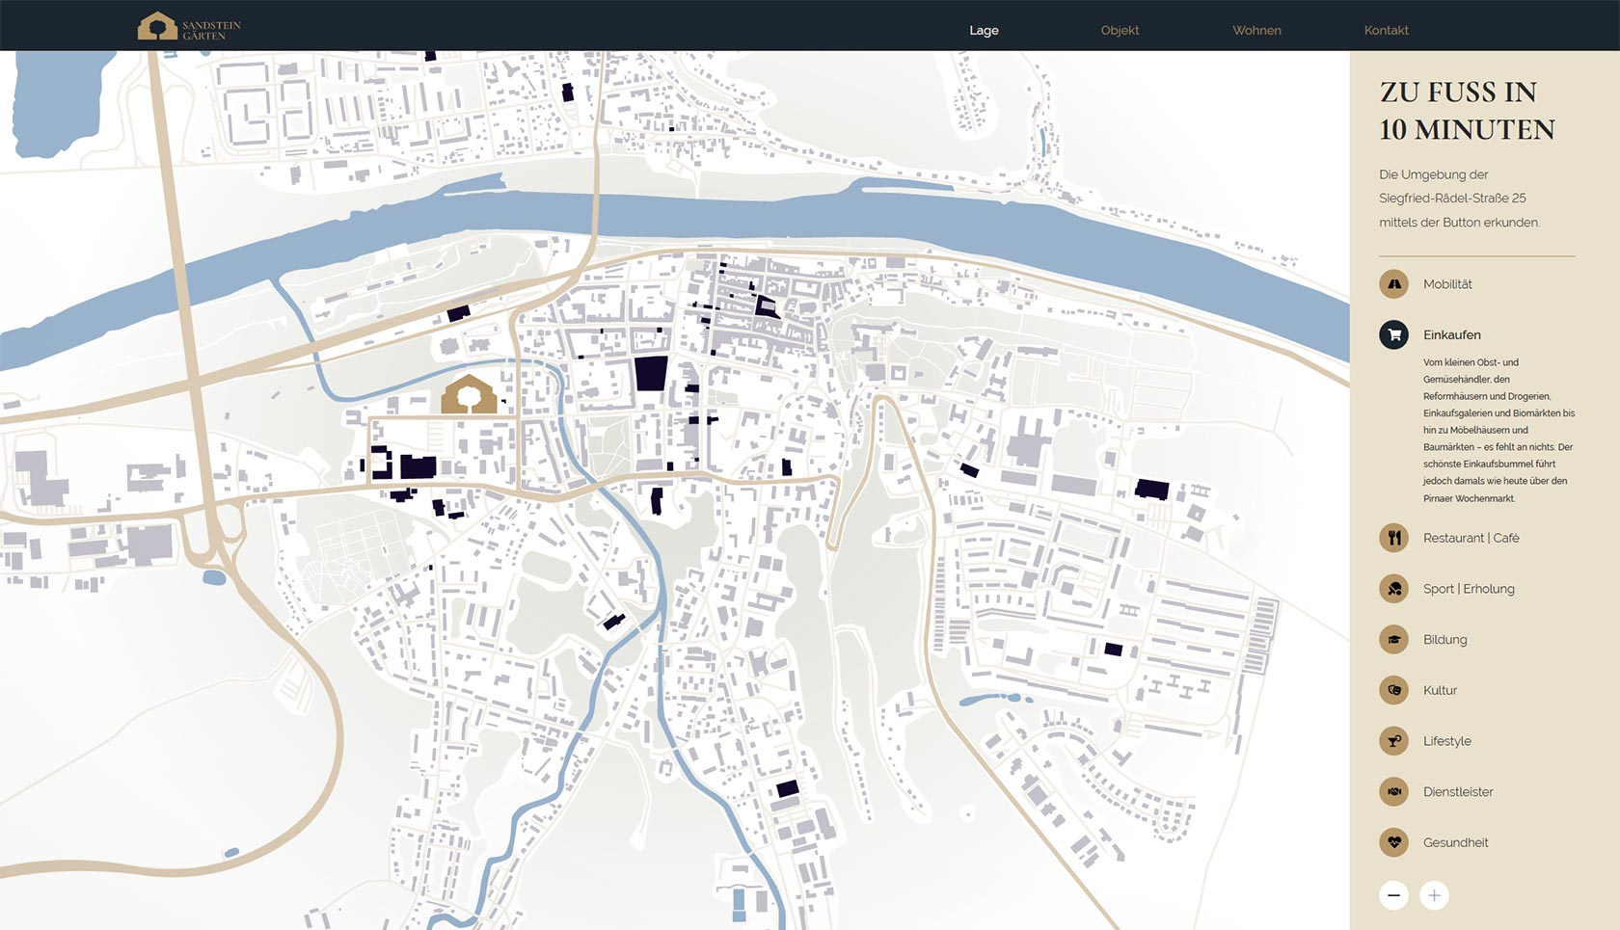This screenshot has height=930, width=1620.
Task: Expand the Gesundheit category label
Action: click(x=1455, y=843)
